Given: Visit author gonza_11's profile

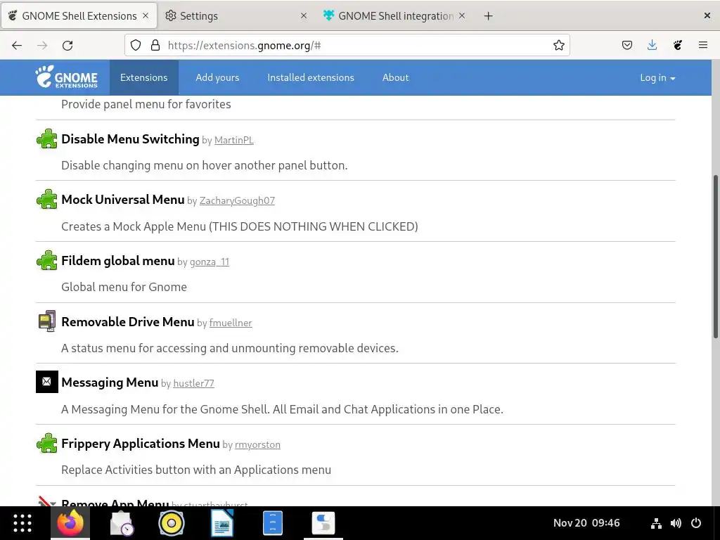Looking at the screenshot, I should [x=210, y=262].
